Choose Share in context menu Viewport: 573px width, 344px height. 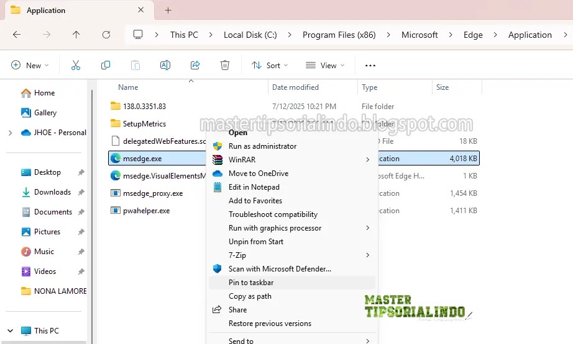(292, 310)
